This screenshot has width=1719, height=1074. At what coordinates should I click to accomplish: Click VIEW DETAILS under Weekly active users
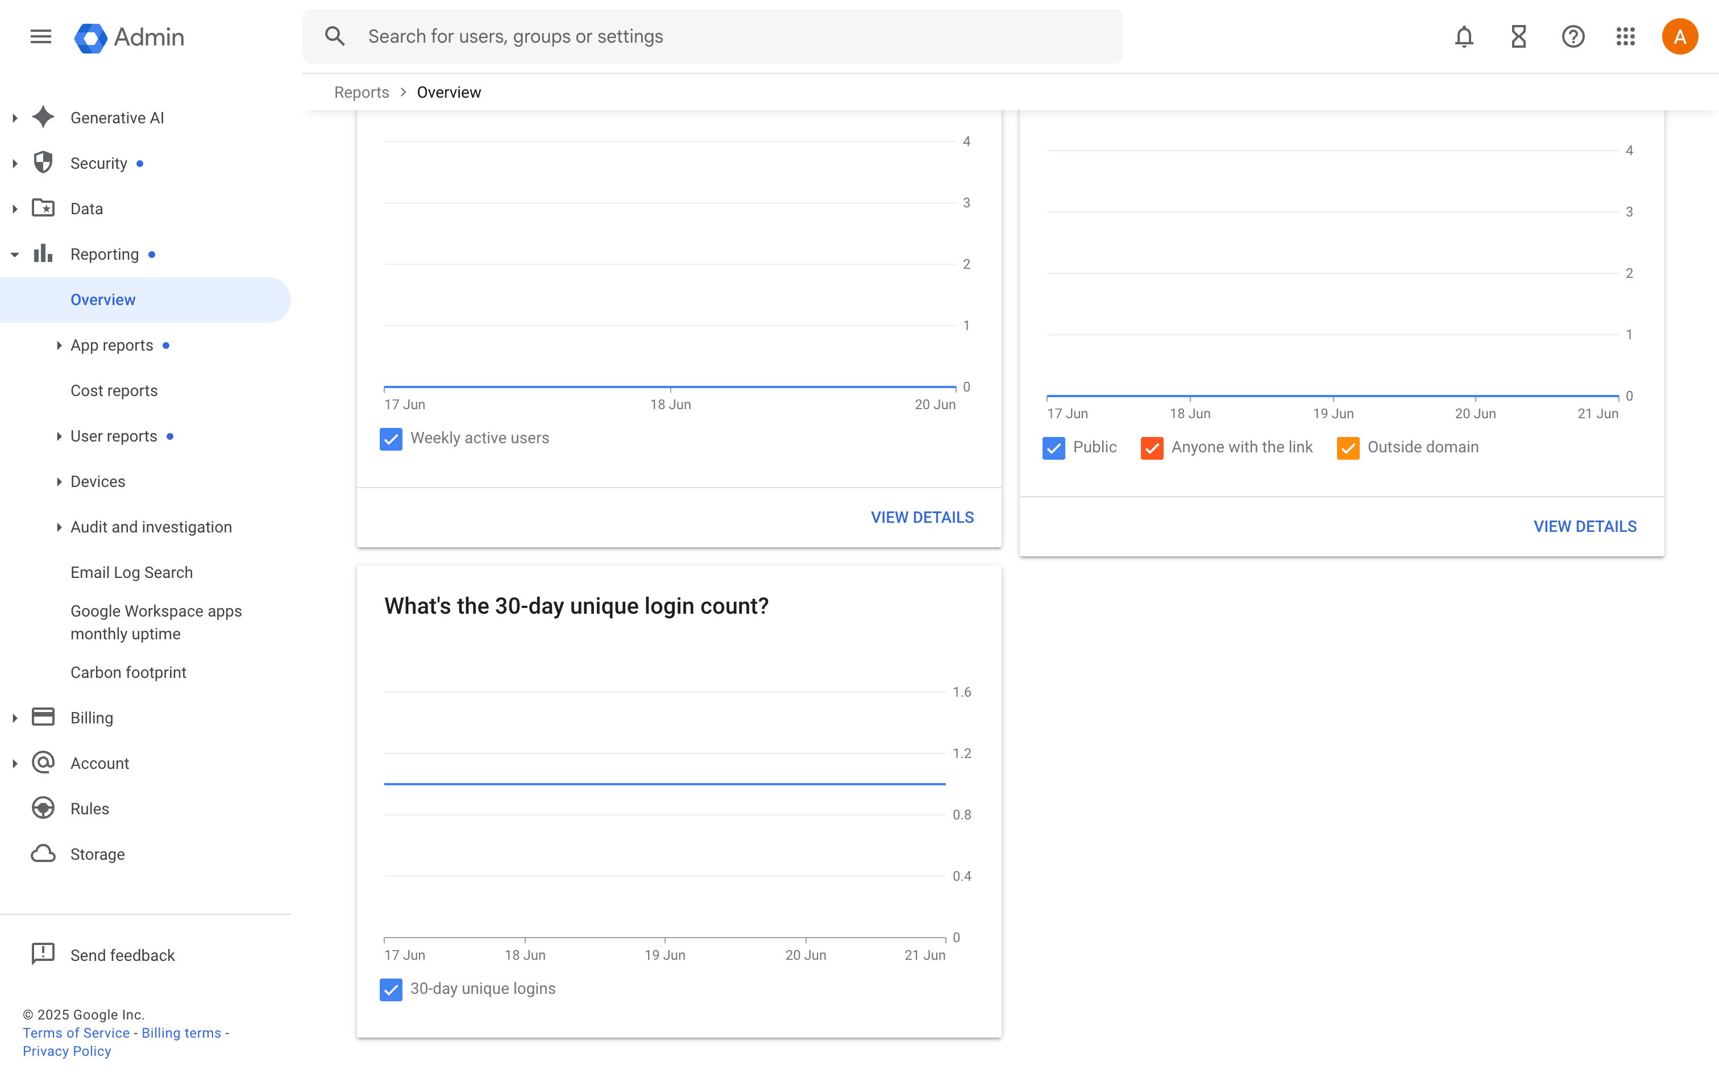coord(922,517)
